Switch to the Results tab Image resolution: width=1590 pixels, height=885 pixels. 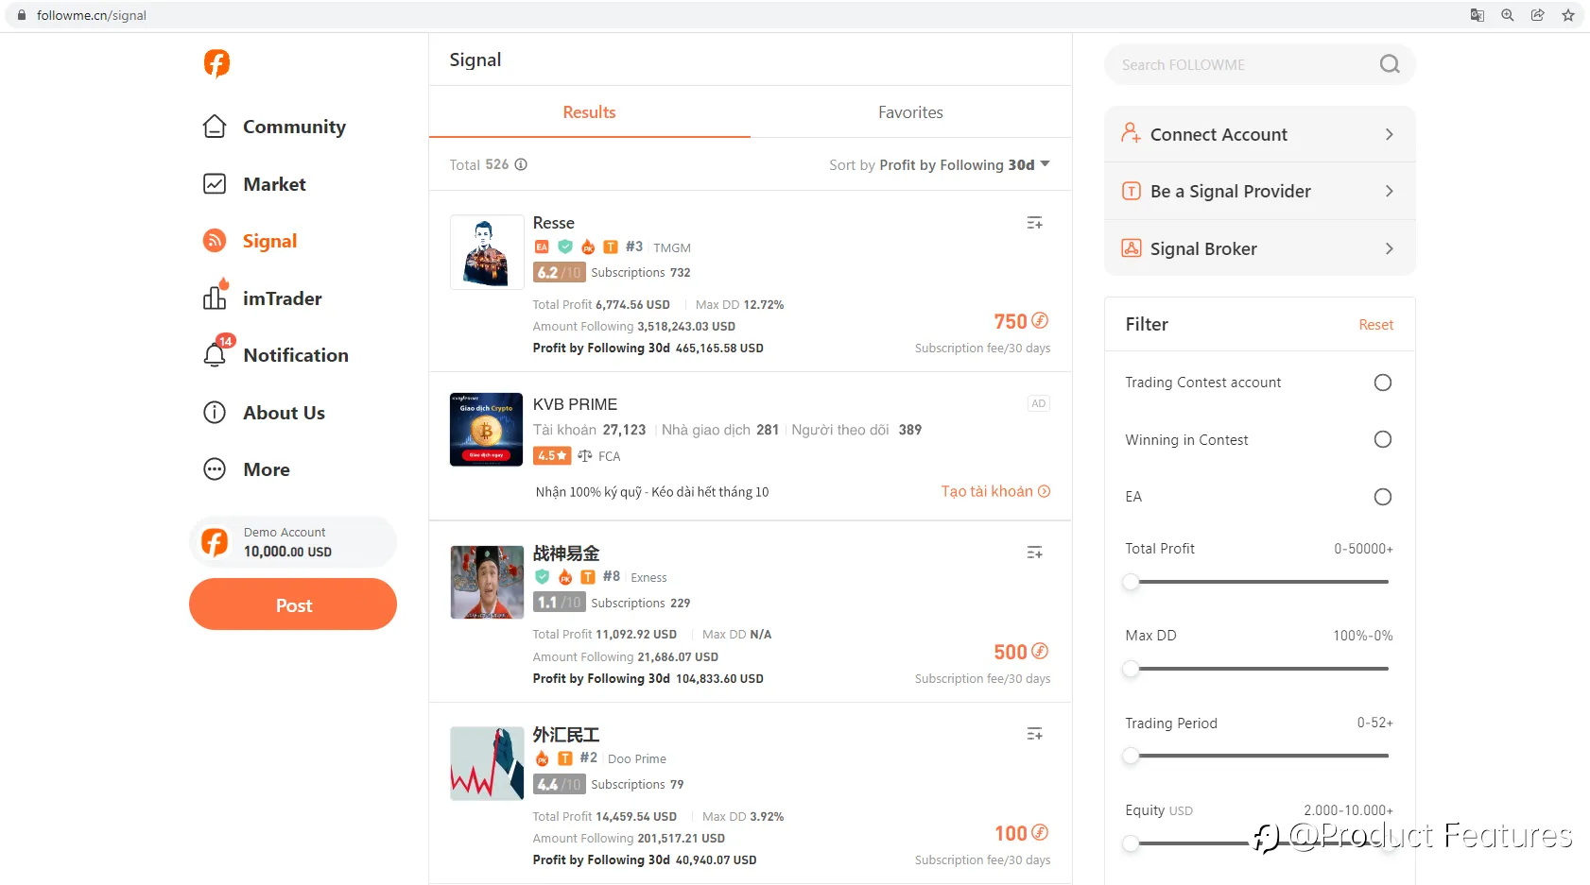point(589,112)
